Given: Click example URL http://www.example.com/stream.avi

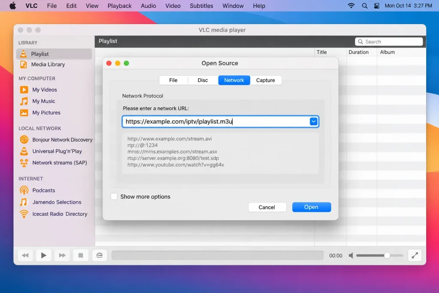Looking at the screenshot, I should tap(169, 139).
